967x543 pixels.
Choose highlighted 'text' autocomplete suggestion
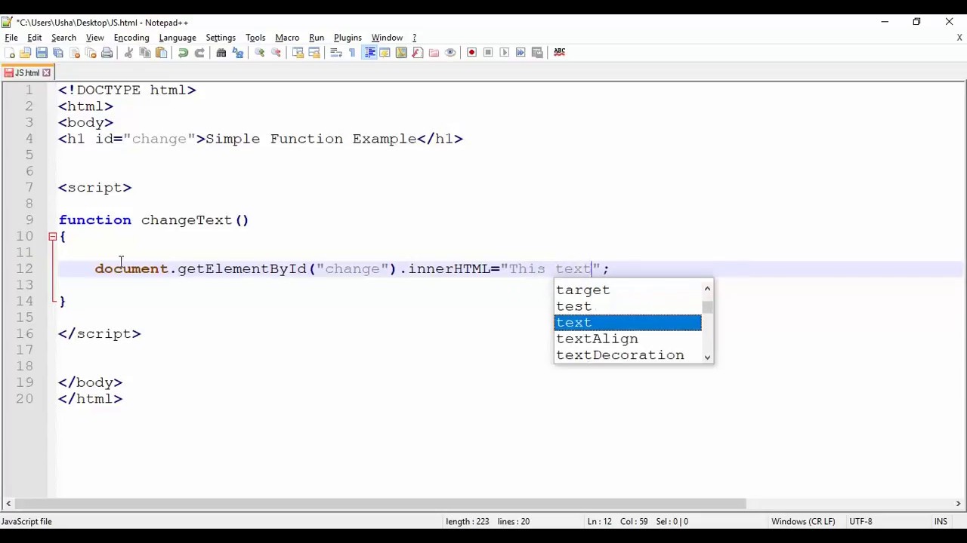[x=628, y=323]
